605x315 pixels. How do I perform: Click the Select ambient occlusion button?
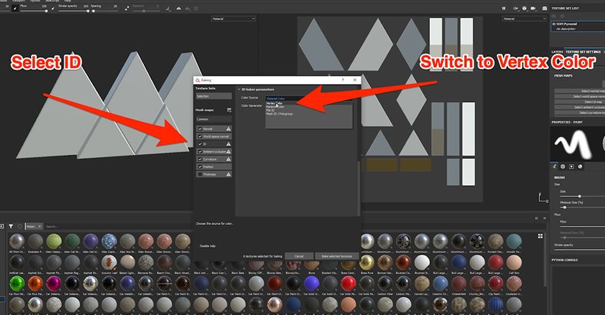click(580, 107)
